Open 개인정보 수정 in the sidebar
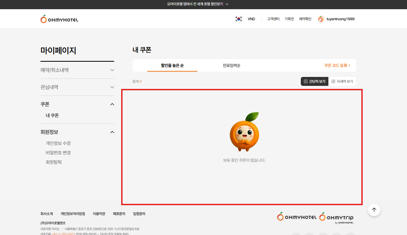The width and height of the screenshot is (407, 235). (x=58, y=143)
